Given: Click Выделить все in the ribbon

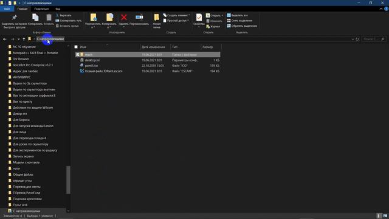Looking at the screenshot, I should pyautogui.click(x=238, y=15).
